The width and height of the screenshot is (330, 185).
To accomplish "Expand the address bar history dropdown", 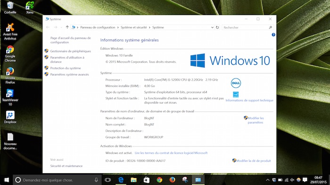I will click(x=212, y=27).
